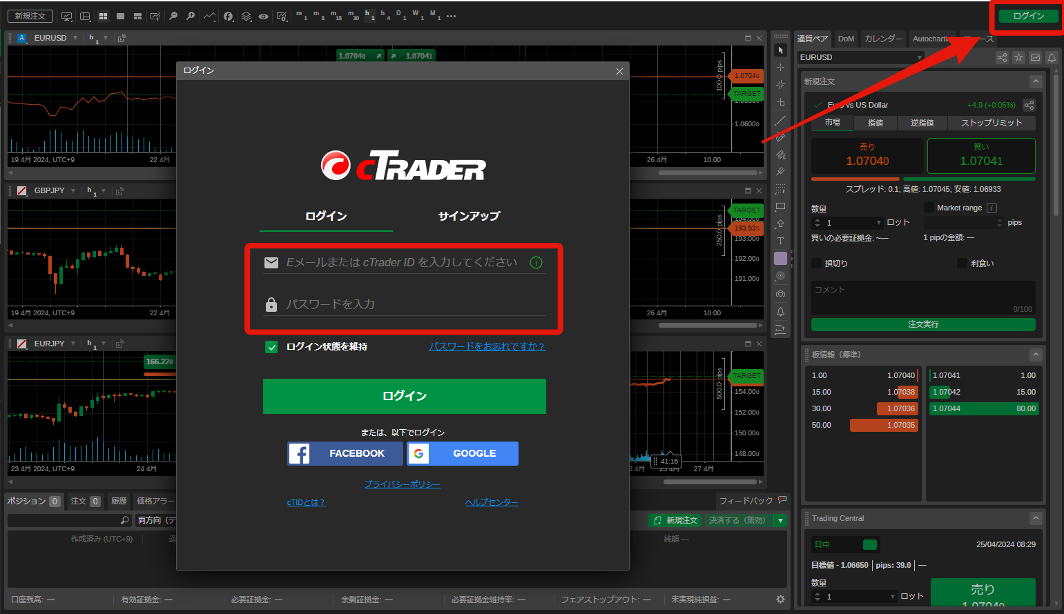Open プライバシーポリシー link
1064x614 pixels.
coord(403,484)
